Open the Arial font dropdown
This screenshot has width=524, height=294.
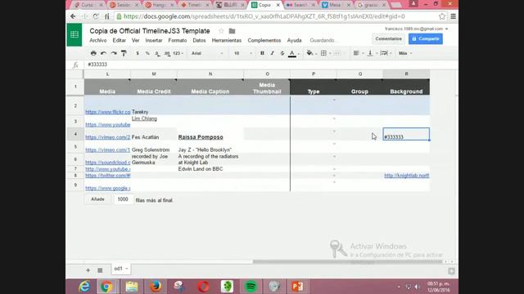206,53
